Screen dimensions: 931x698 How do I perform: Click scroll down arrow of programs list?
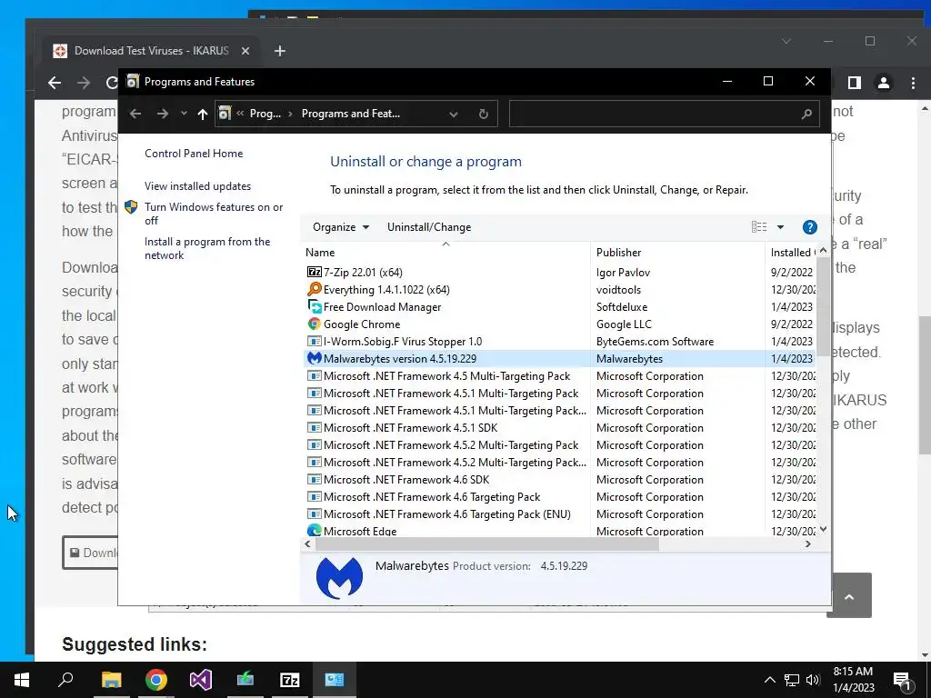(823, 529)
